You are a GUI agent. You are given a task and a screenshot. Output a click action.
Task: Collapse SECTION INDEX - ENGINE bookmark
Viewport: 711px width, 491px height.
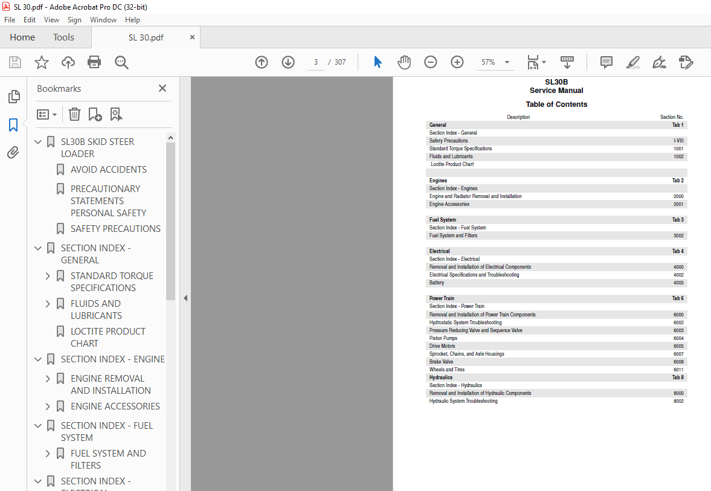point(38,359)
